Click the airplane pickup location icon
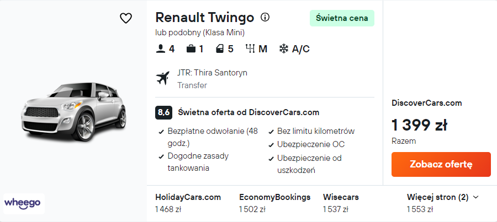Image resolution: width=497 pixels, height=222 pixels. click(x=163, y=78)
